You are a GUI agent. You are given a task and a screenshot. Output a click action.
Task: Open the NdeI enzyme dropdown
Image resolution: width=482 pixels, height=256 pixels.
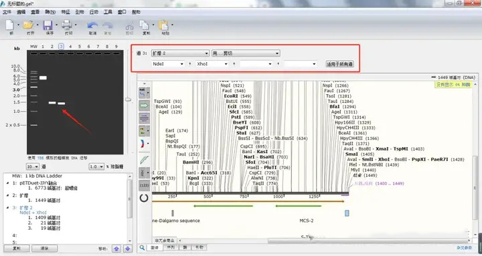[168, 64]
